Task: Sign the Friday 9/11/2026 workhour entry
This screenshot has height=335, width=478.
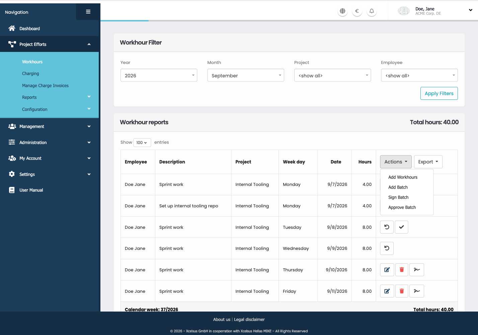Action: point(417,291)
